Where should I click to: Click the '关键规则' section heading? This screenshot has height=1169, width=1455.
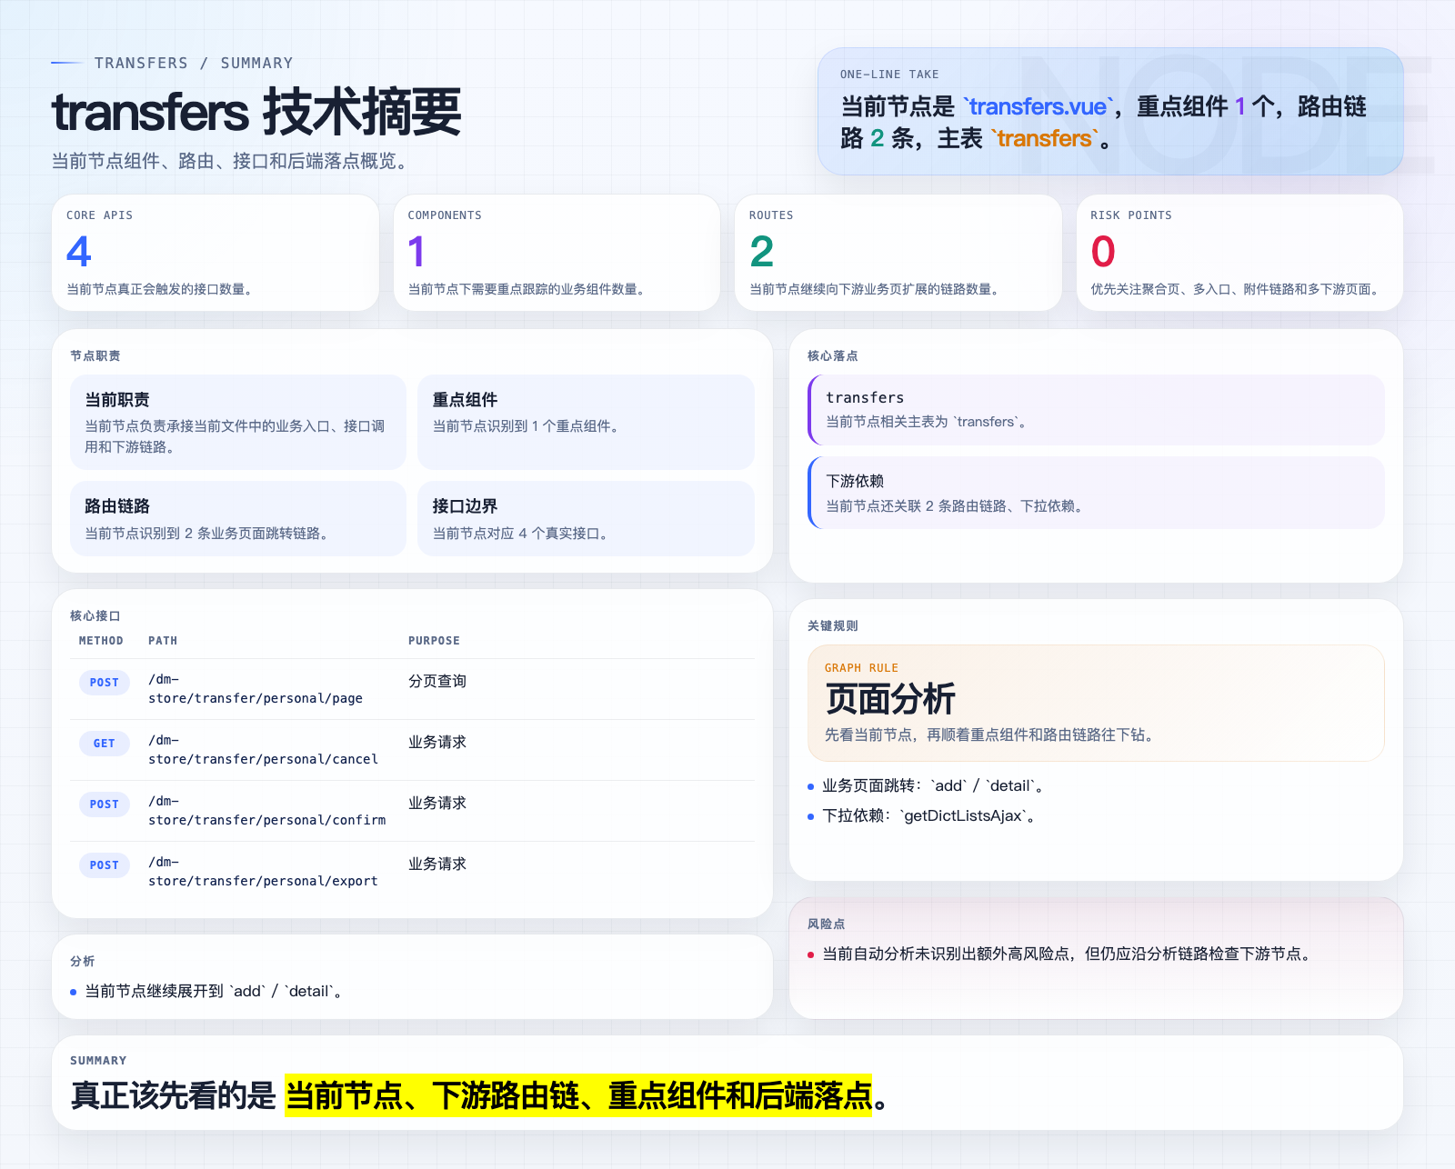pyautogui.click(x=833, y=625)
